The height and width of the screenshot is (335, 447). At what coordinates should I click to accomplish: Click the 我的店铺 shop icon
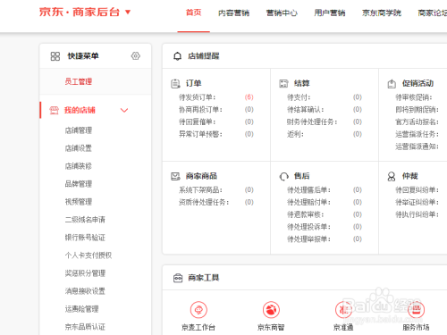point(54,110)
